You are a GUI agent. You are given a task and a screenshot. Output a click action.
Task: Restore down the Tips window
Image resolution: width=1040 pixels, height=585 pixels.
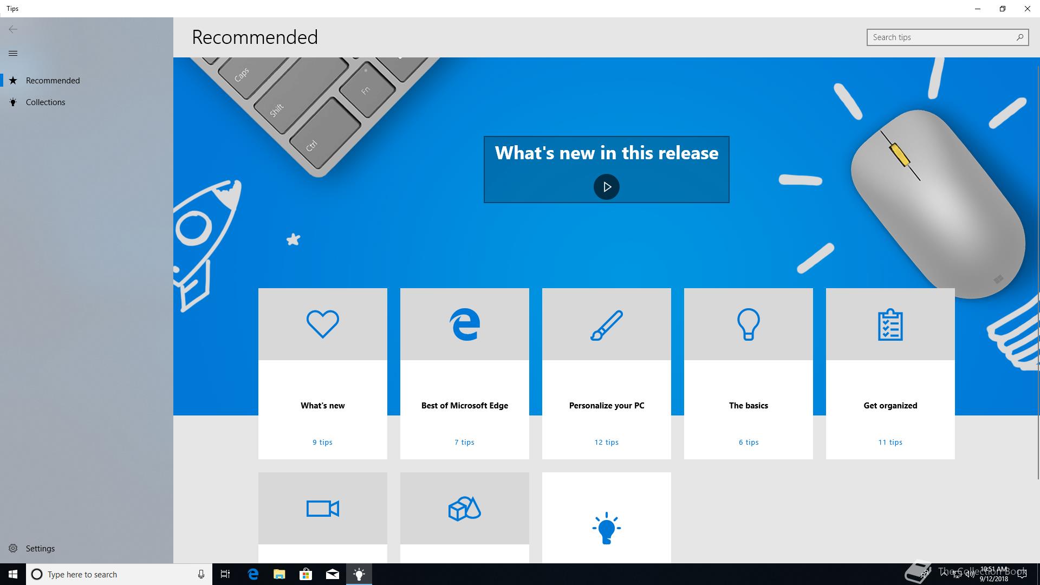point(1003,9)
